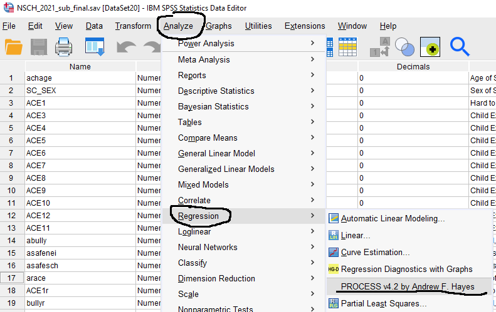Click the Automatic Linear Modeling icon

[334, 218]
